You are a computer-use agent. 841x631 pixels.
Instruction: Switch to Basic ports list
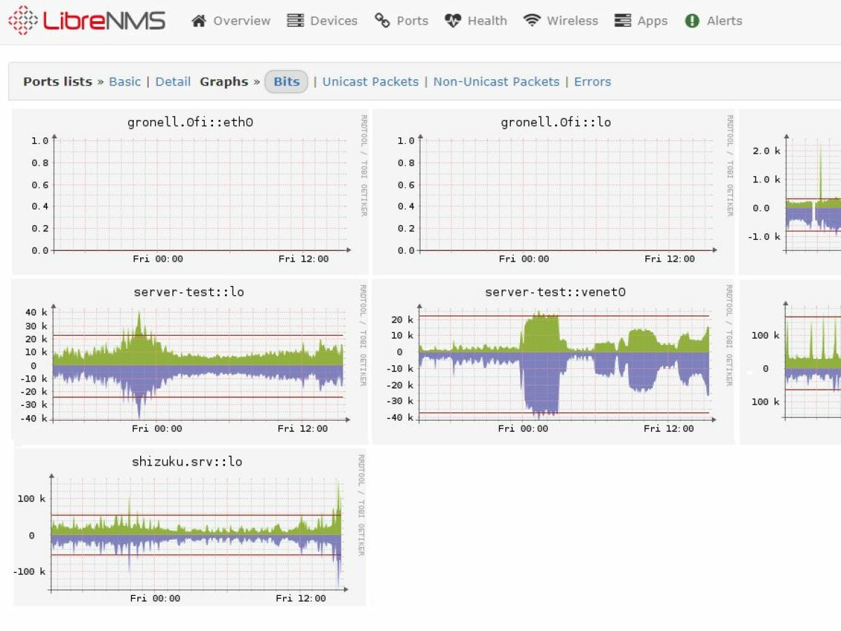(x=125, y=81)
